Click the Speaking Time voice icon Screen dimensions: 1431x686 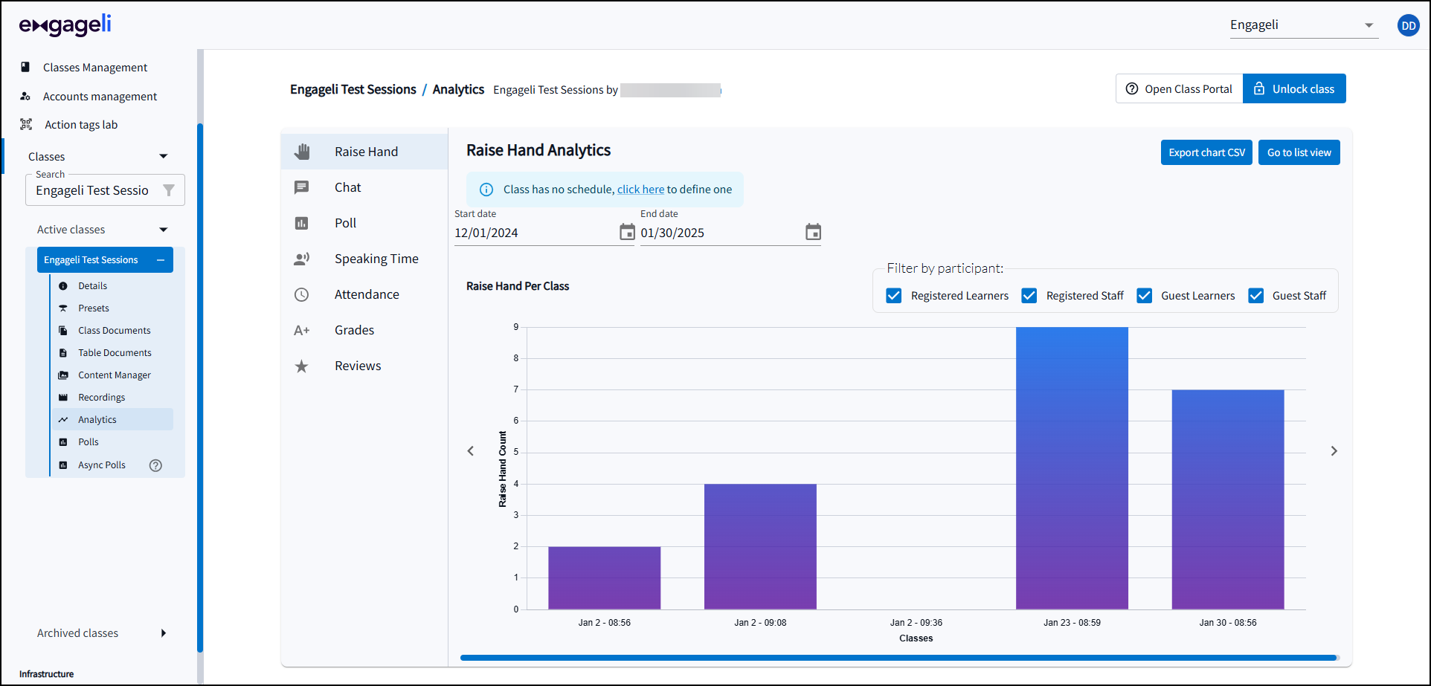[301, 259]
